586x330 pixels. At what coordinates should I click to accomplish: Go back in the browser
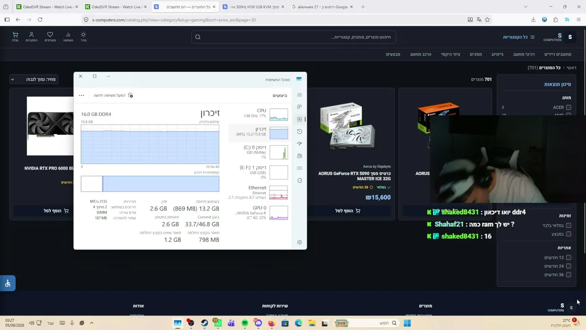pyautogui.click(x=18, y=20)
